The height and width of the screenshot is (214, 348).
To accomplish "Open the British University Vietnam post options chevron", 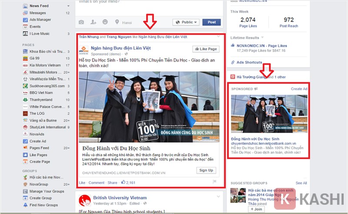I will [218, 197].
